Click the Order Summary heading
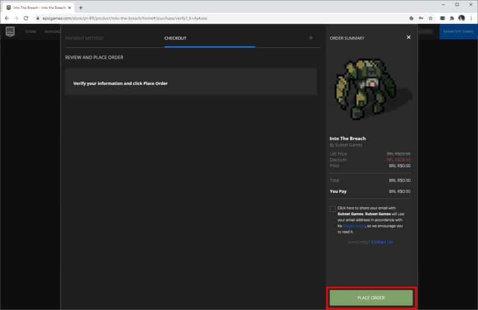Viewport: 478px width, 310px height. coord(347,38)
